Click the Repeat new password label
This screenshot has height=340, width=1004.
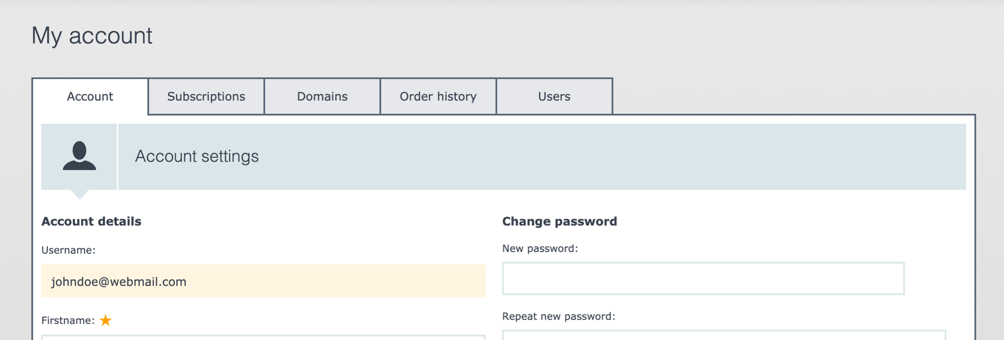point(559,317)
